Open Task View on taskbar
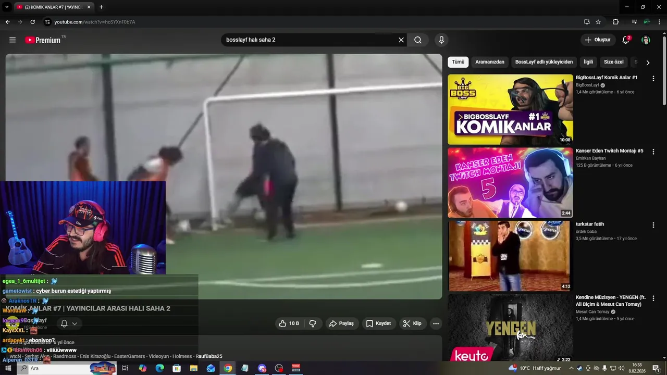The width and height of the screenshot is (667, 375). [125, 368]
